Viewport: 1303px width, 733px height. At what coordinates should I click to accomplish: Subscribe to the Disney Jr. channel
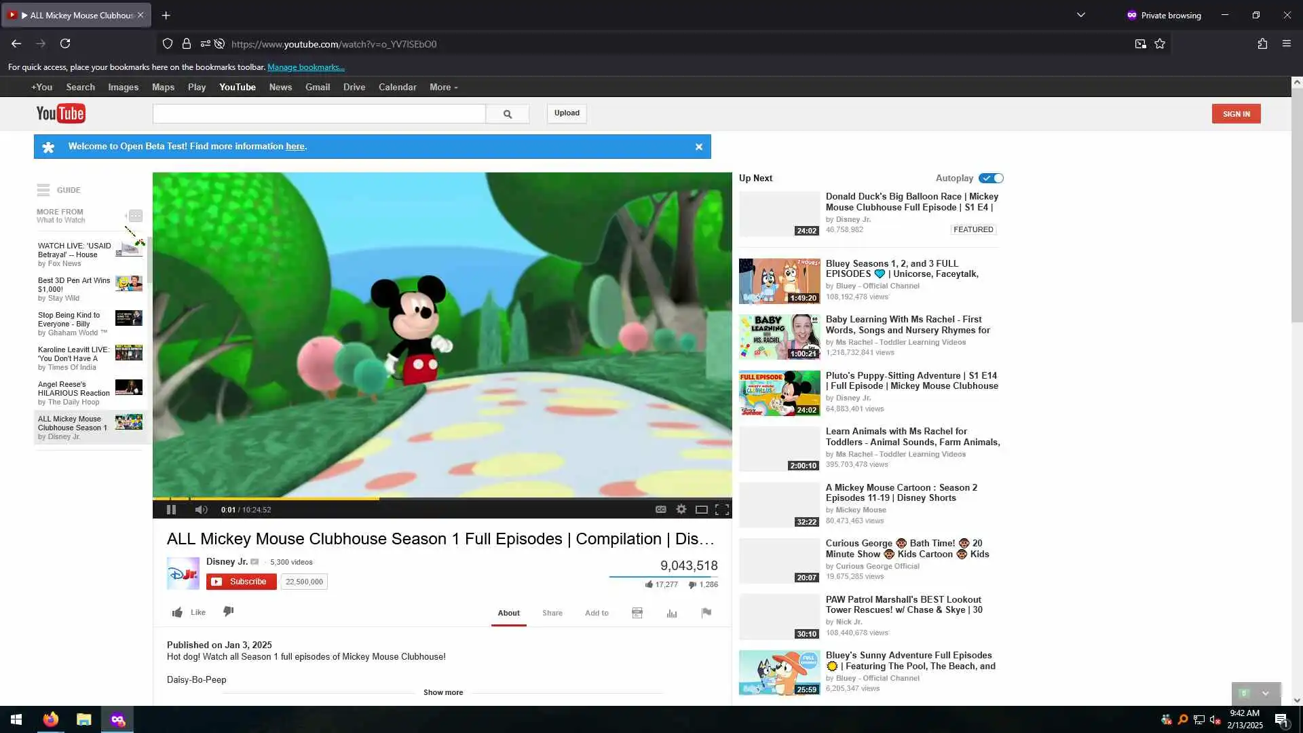click(242, 582)
